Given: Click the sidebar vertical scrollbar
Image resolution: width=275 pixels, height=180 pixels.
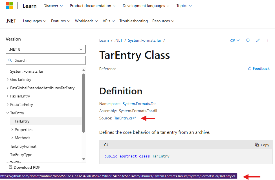Looking at the screenshot, I should pos(83,103).
